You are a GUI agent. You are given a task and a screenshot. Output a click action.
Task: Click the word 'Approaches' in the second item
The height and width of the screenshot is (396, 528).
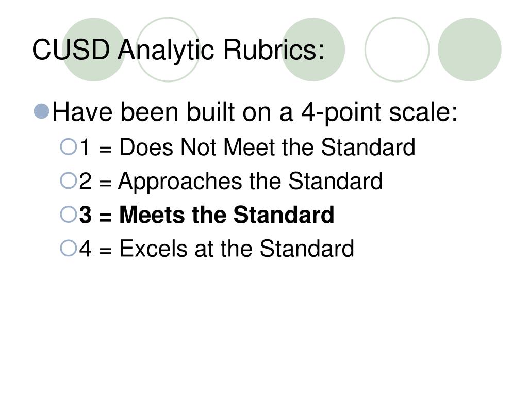[180, 182]
